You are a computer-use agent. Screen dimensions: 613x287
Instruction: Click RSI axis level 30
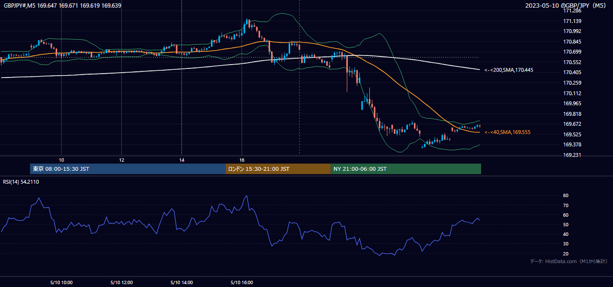(x=566, y=244)
